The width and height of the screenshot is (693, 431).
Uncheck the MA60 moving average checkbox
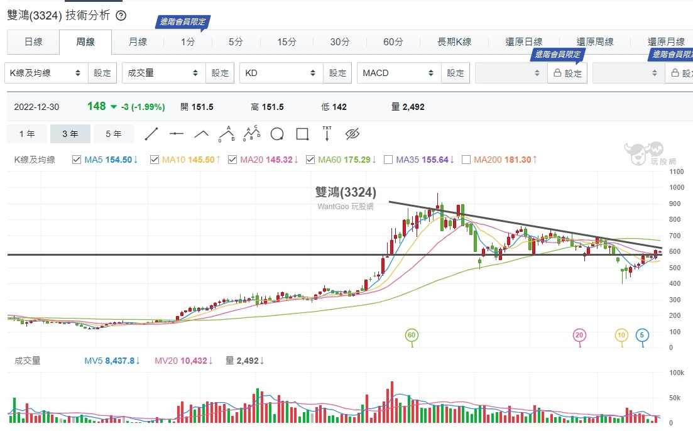[x=310, y=160]
